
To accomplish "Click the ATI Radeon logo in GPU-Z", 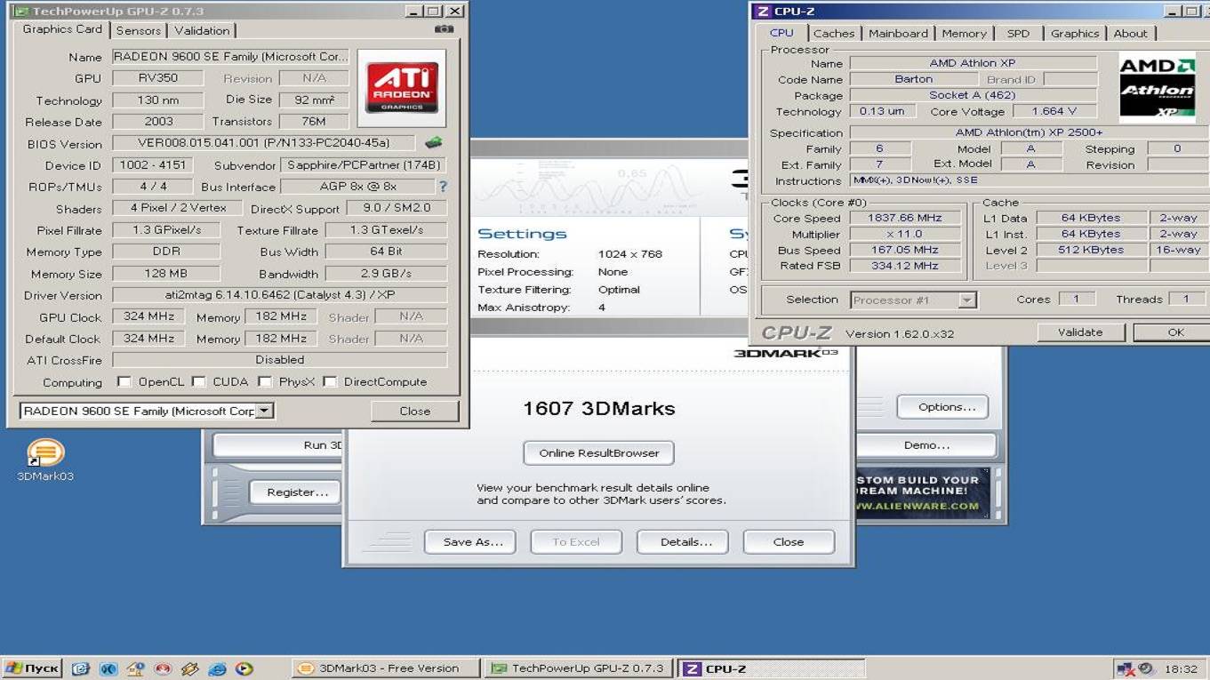I will (x=402, y=88).
